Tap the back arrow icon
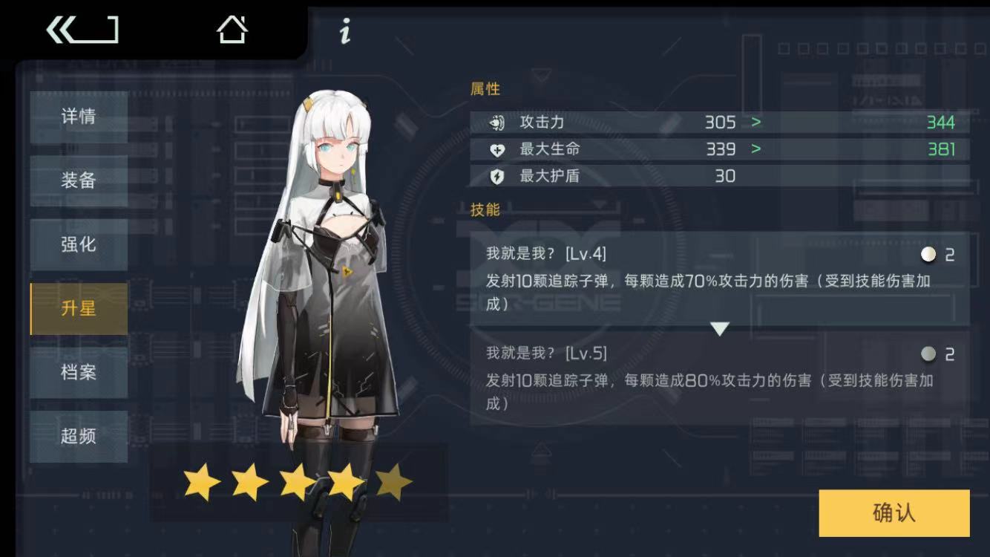 click(x=82, y=30)
